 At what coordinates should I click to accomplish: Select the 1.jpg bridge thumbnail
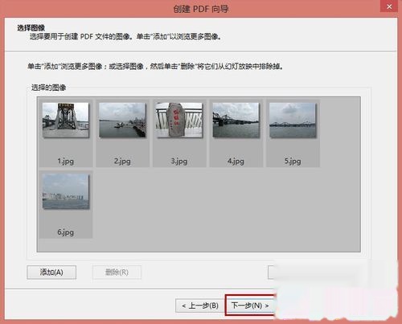pyautogui.click(x=66, y=120)
